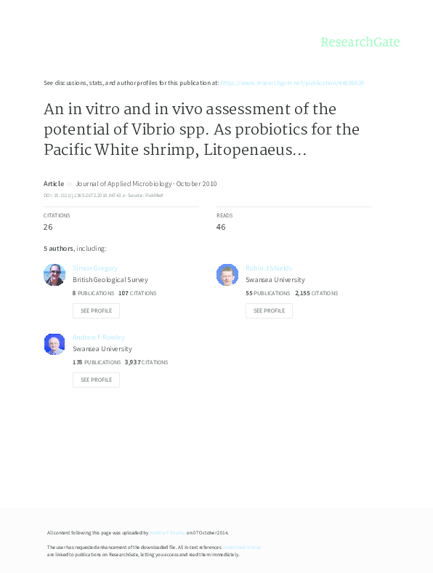Screen dimensions: 433x573
Task: Open Robin J Shields' profile photo
Action: [227, 274]
